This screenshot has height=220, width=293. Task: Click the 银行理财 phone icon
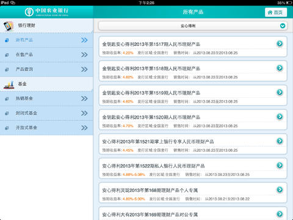(9, 26)
